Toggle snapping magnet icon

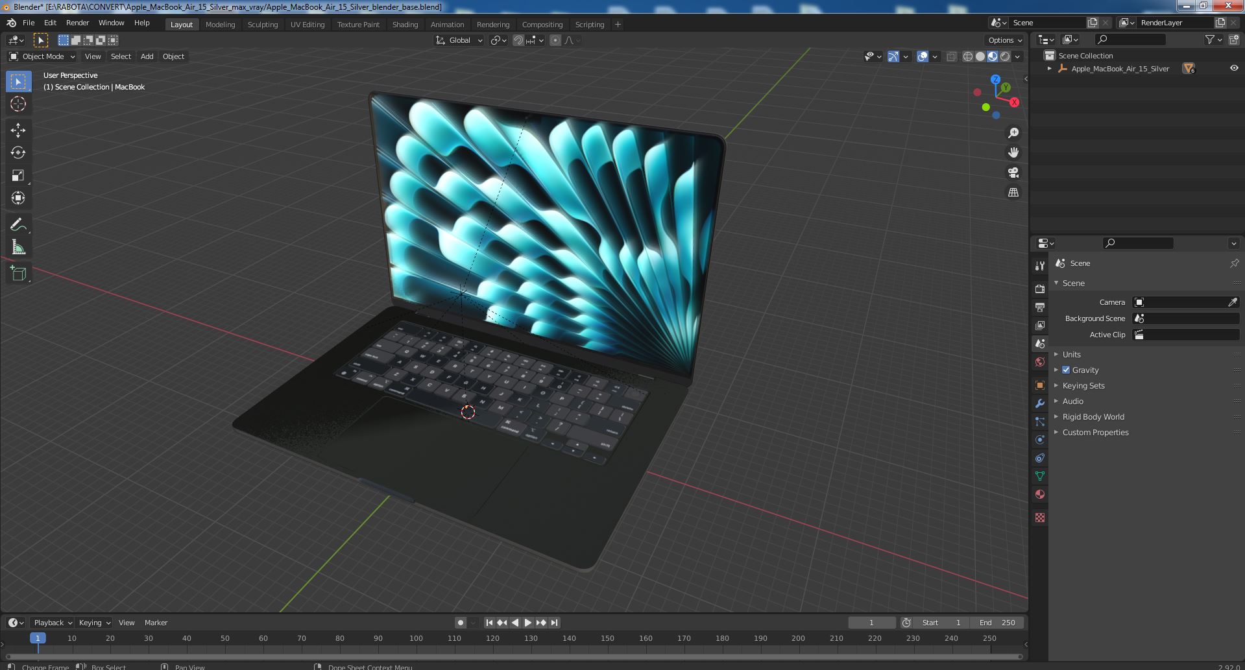point(518,40)
